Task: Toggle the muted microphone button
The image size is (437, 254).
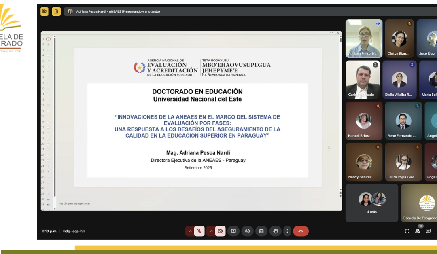Action: pyautogui.click(x=199, y=231)
